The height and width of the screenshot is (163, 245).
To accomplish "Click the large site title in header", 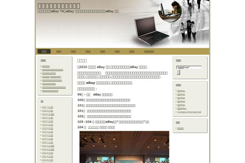I will tap(59, 6).
